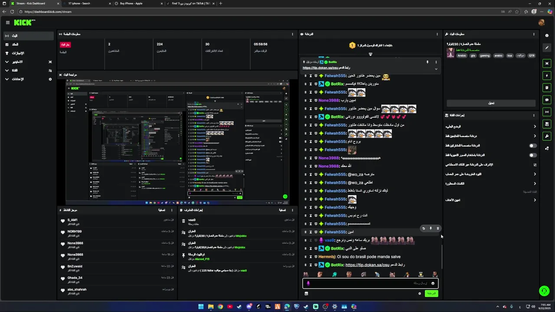Click the stream preview thumbnail
The image size is (555, 312).
pyautogui.click(x=177, y=142)
